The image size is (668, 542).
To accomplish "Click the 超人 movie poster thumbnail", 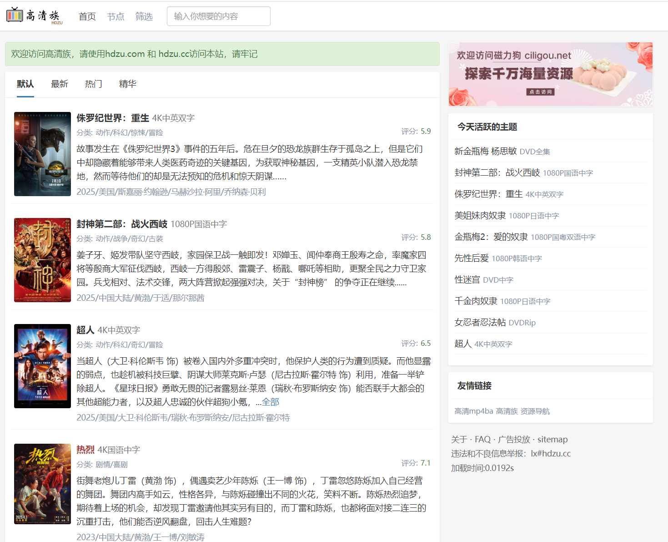I will 42,365.
